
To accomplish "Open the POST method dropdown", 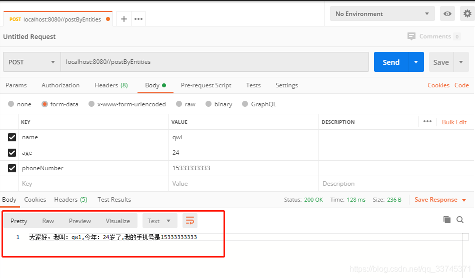I will click(32, 62).
